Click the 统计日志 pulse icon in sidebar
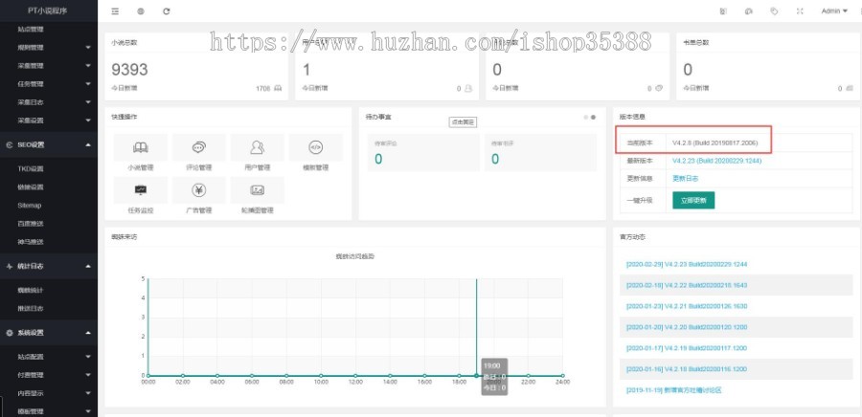The height and width of the screenshot is (417, 862). pyautogui.click(x=10, y=266)
